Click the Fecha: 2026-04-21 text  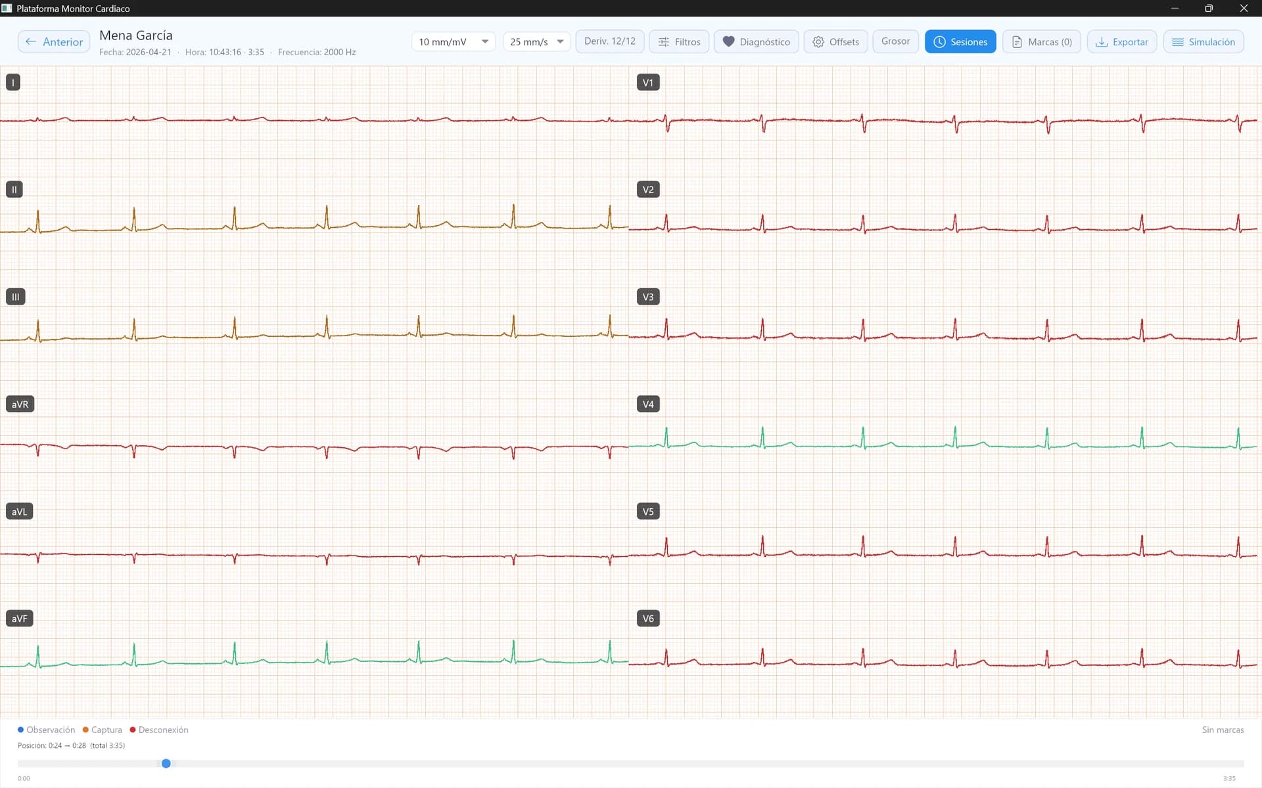(x=135, y=52)
